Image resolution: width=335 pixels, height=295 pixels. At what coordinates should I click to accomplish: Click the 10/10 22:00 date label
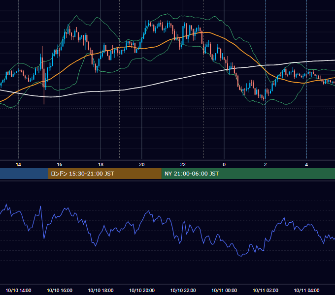point(183,290)
